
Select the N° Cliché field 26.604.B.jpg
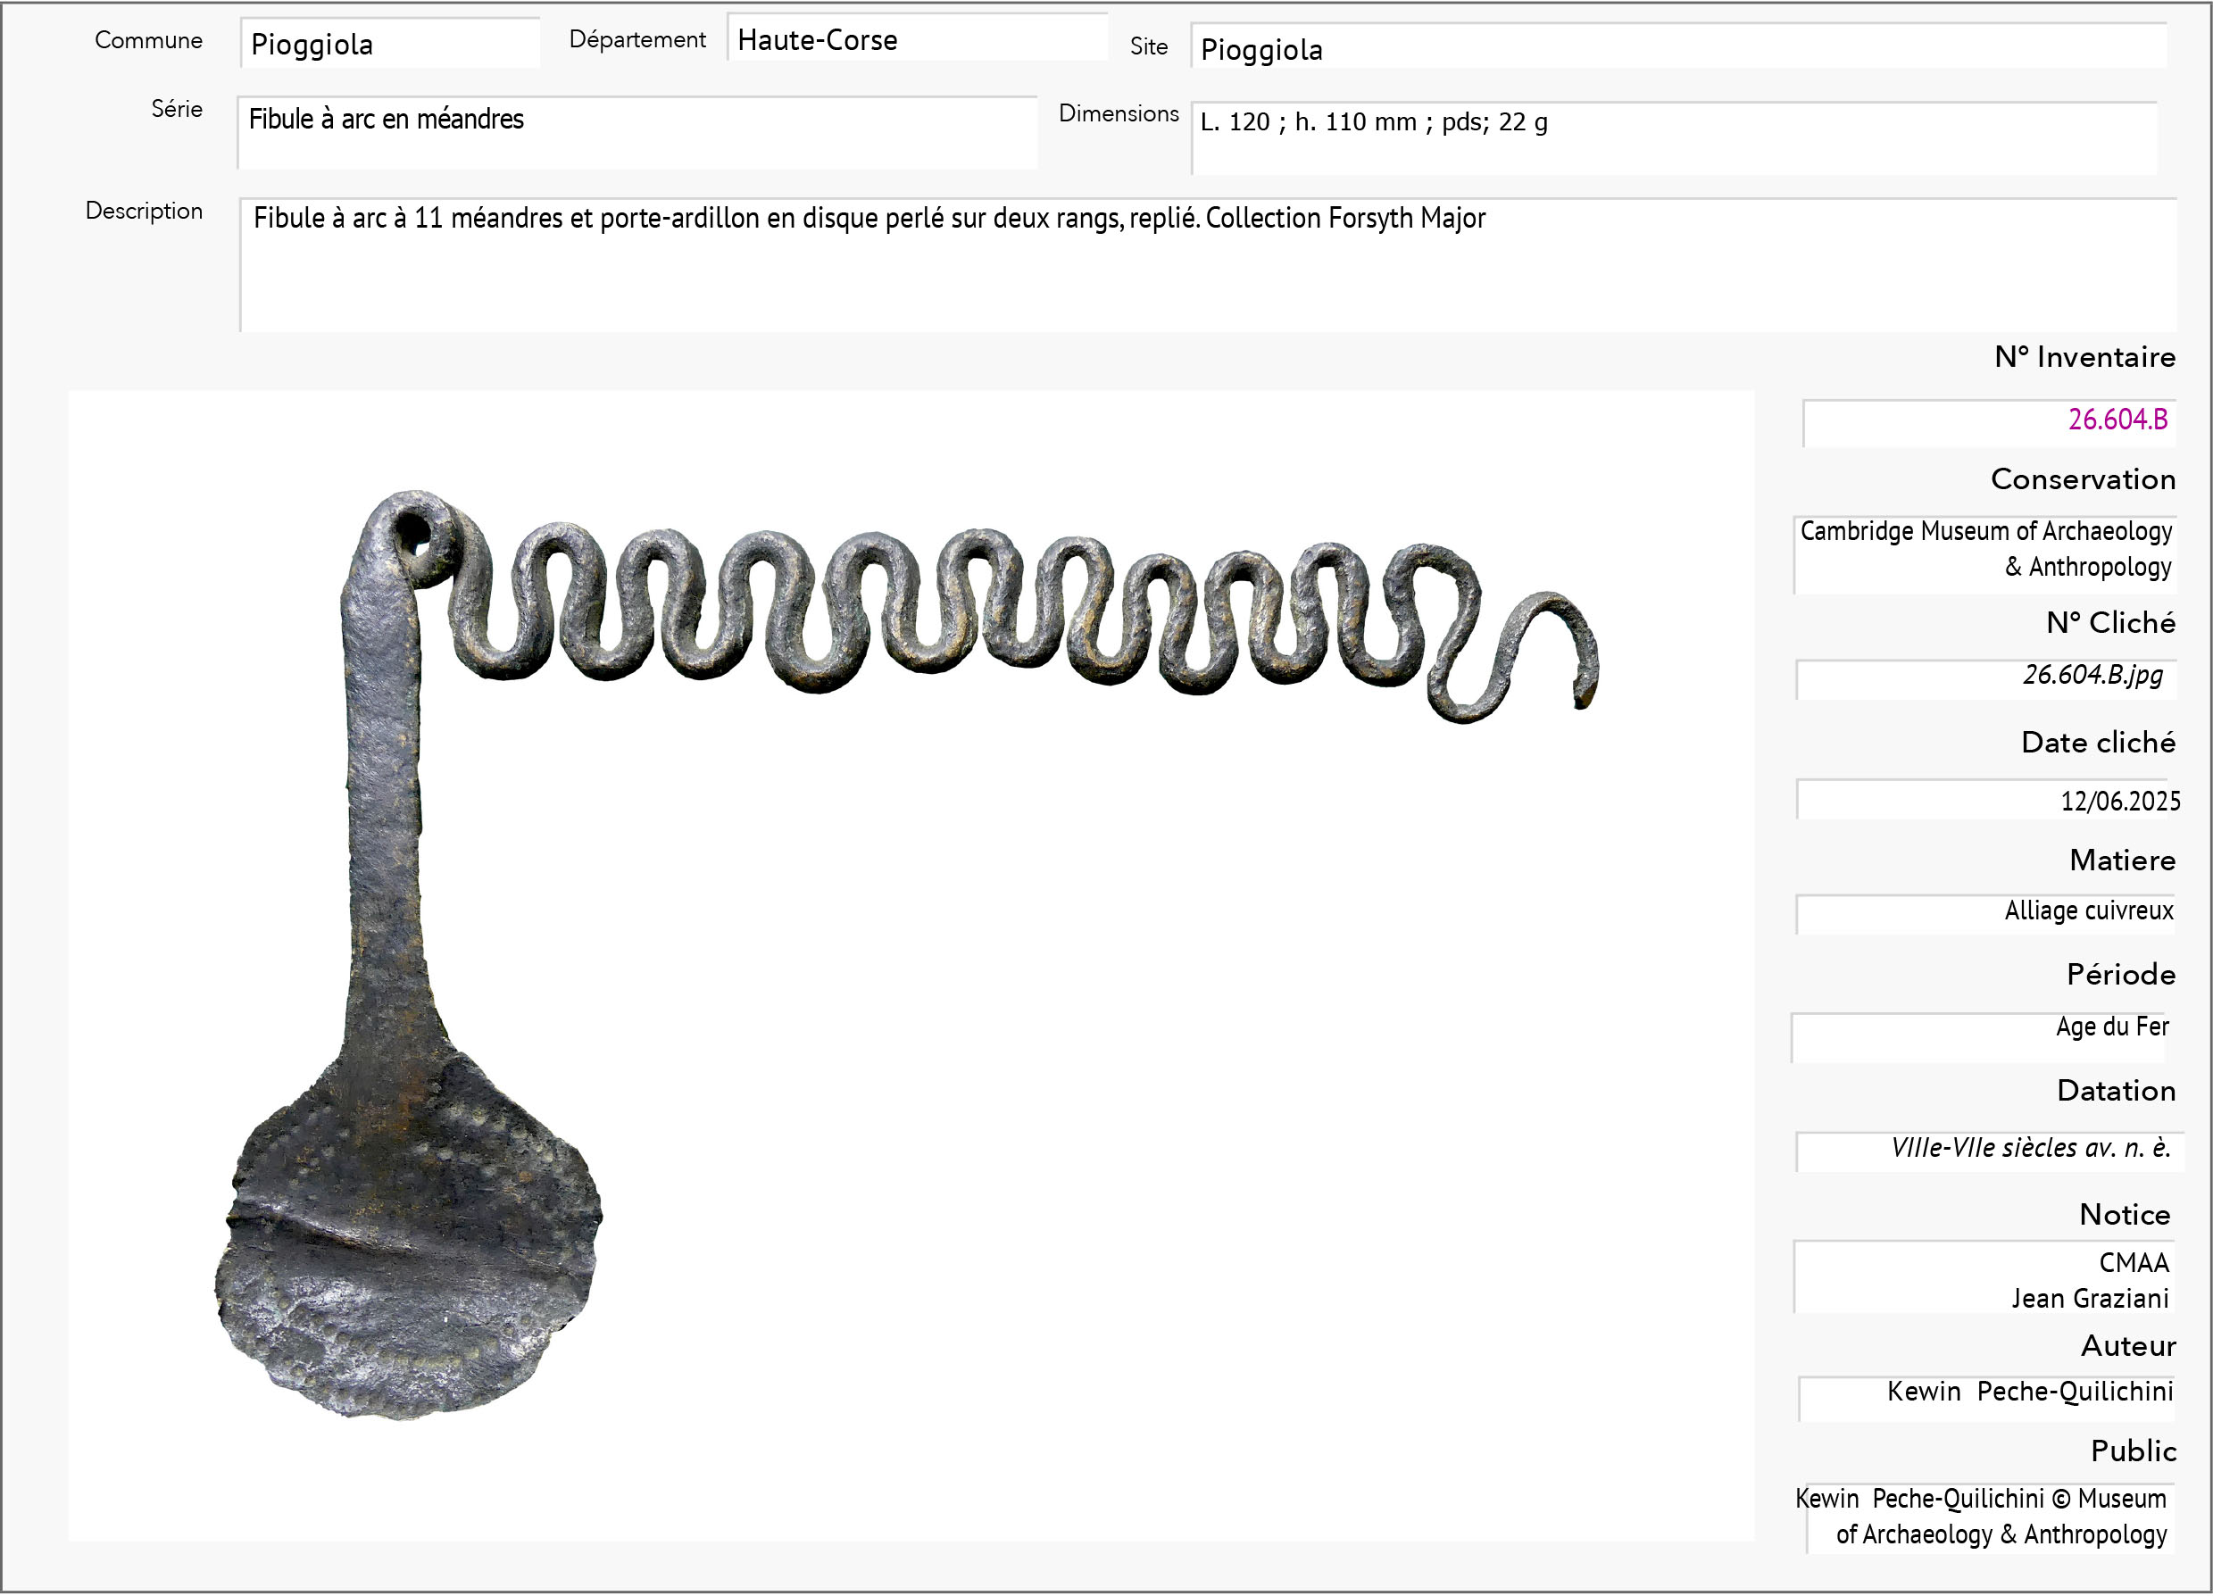coord(1984,676)
